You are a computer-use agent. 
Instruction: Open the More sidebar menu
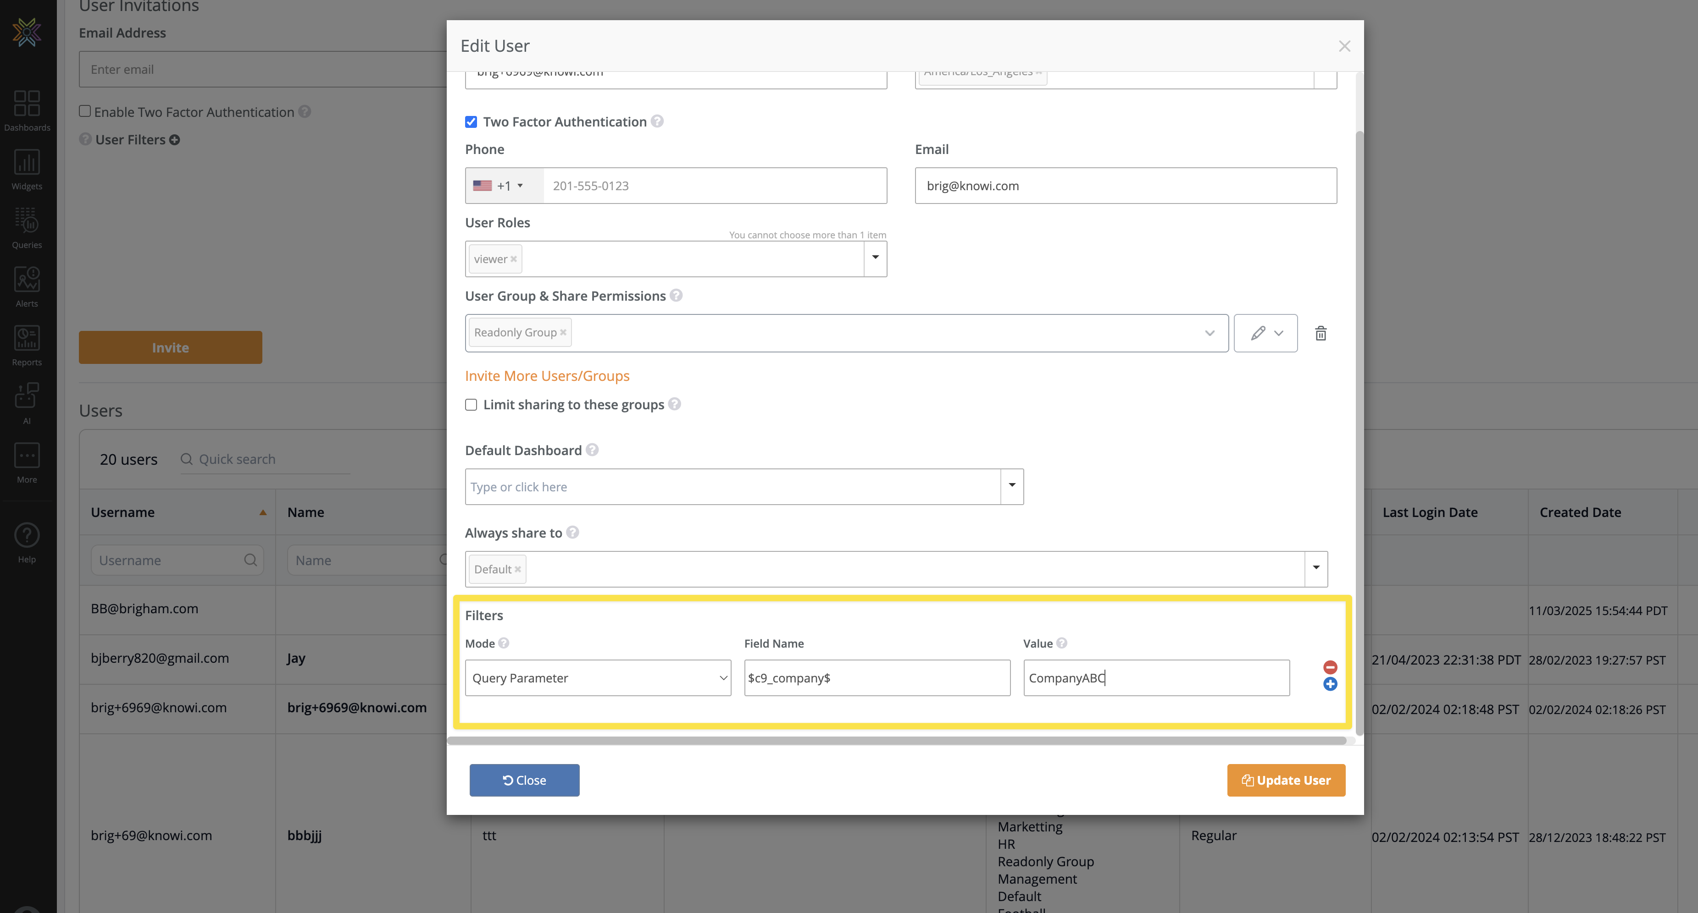click(26, 462)
